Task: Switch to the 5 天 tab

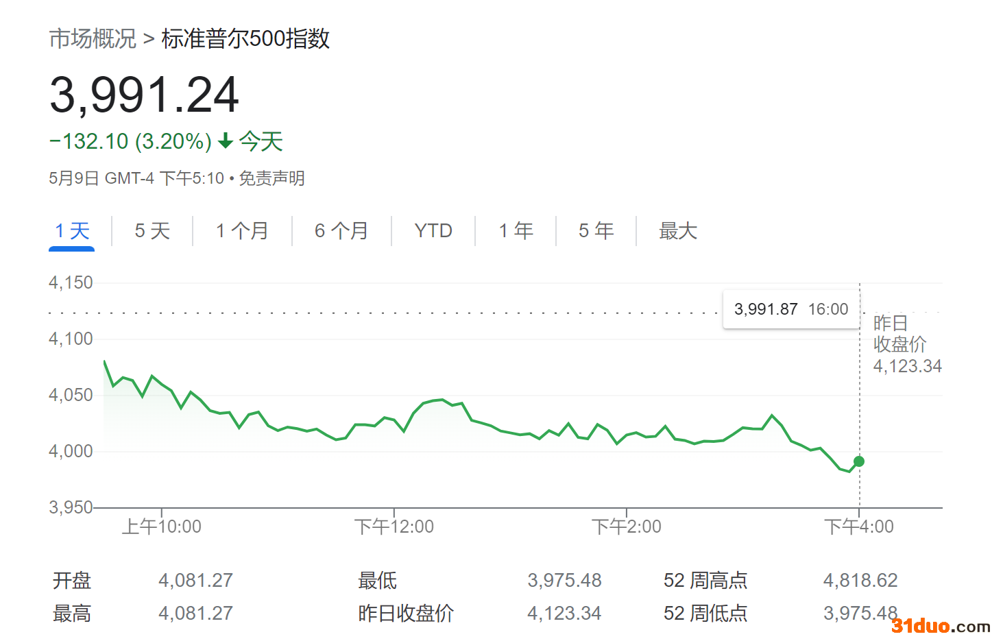Action: (152, 231)
